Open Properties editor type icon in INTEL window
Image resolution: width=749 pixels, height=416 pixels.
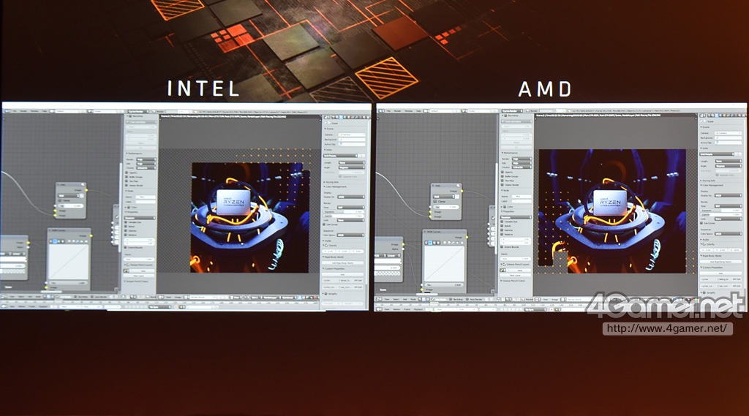click(326, 117)
